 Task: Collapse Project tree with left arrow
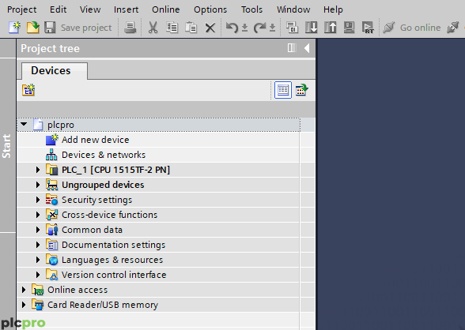[307, 48]
